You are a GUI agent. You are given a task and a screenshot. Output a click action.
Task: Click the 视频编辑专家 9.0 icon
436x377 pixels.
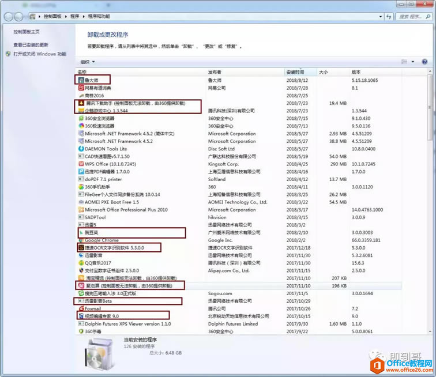point(81,316)
